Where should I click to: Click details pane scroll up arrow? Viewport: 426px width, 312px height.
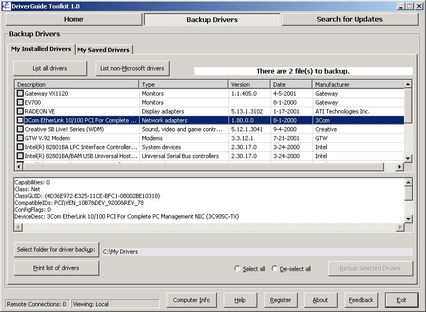pyautogui.click(x=408, y=182)
